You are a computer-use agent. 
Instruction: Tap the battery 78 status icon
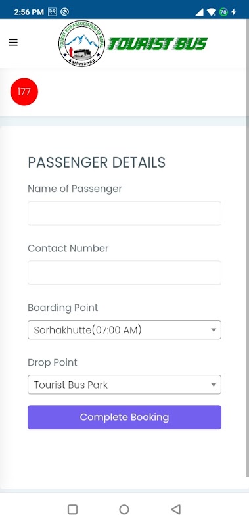pyautogui.click(x=223, y=12)
